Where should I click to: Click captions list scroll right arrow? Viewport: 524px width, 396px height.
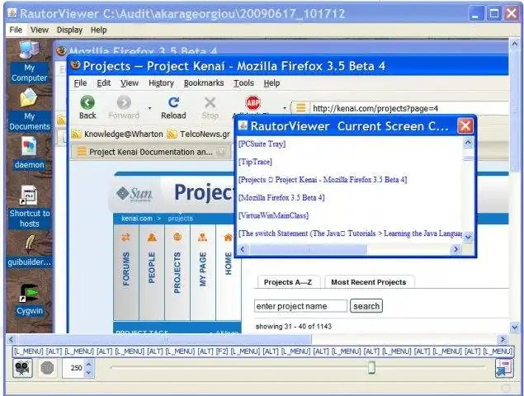click(x=456, y=249)
